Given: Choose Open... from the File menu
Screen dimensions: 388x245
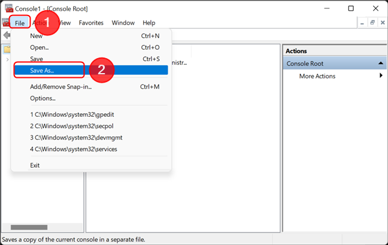Looking at the screenshot, I should [x=91, y=47].
